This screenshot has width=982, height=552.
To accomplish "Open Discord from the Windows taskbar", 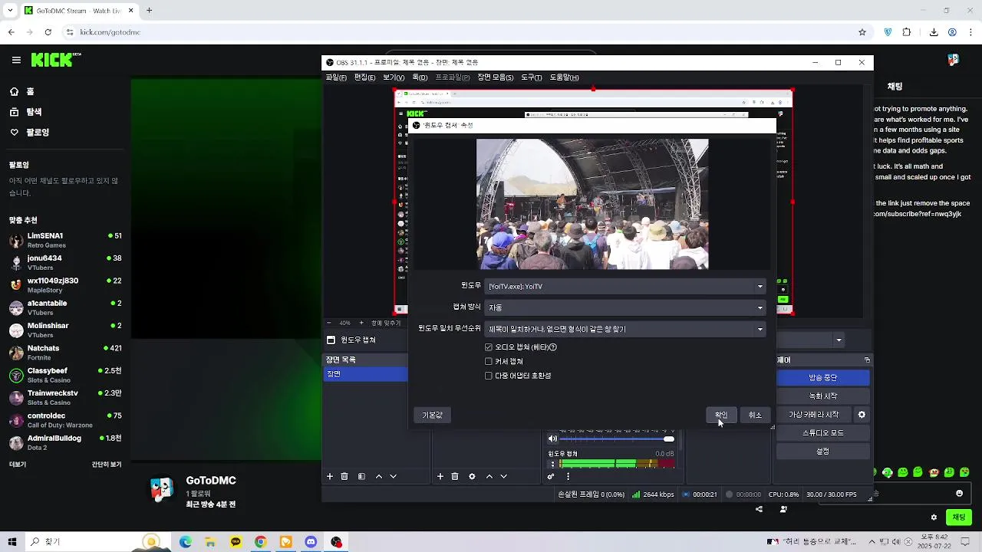I will pyautogui.click(x=311, y=542).
